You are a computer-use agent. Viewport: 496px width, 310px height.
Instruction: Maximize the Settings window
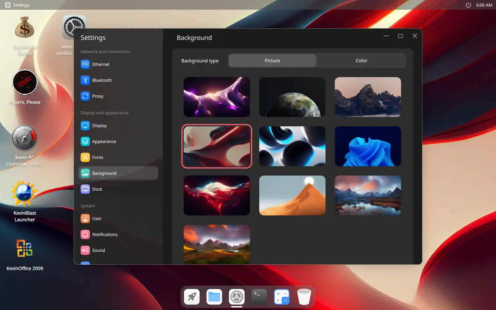pyautogui.click(x=400, y=36)
